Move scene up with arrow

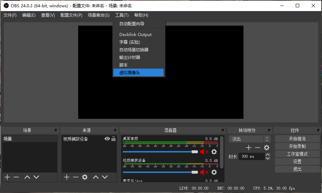(x=27, y=177)
